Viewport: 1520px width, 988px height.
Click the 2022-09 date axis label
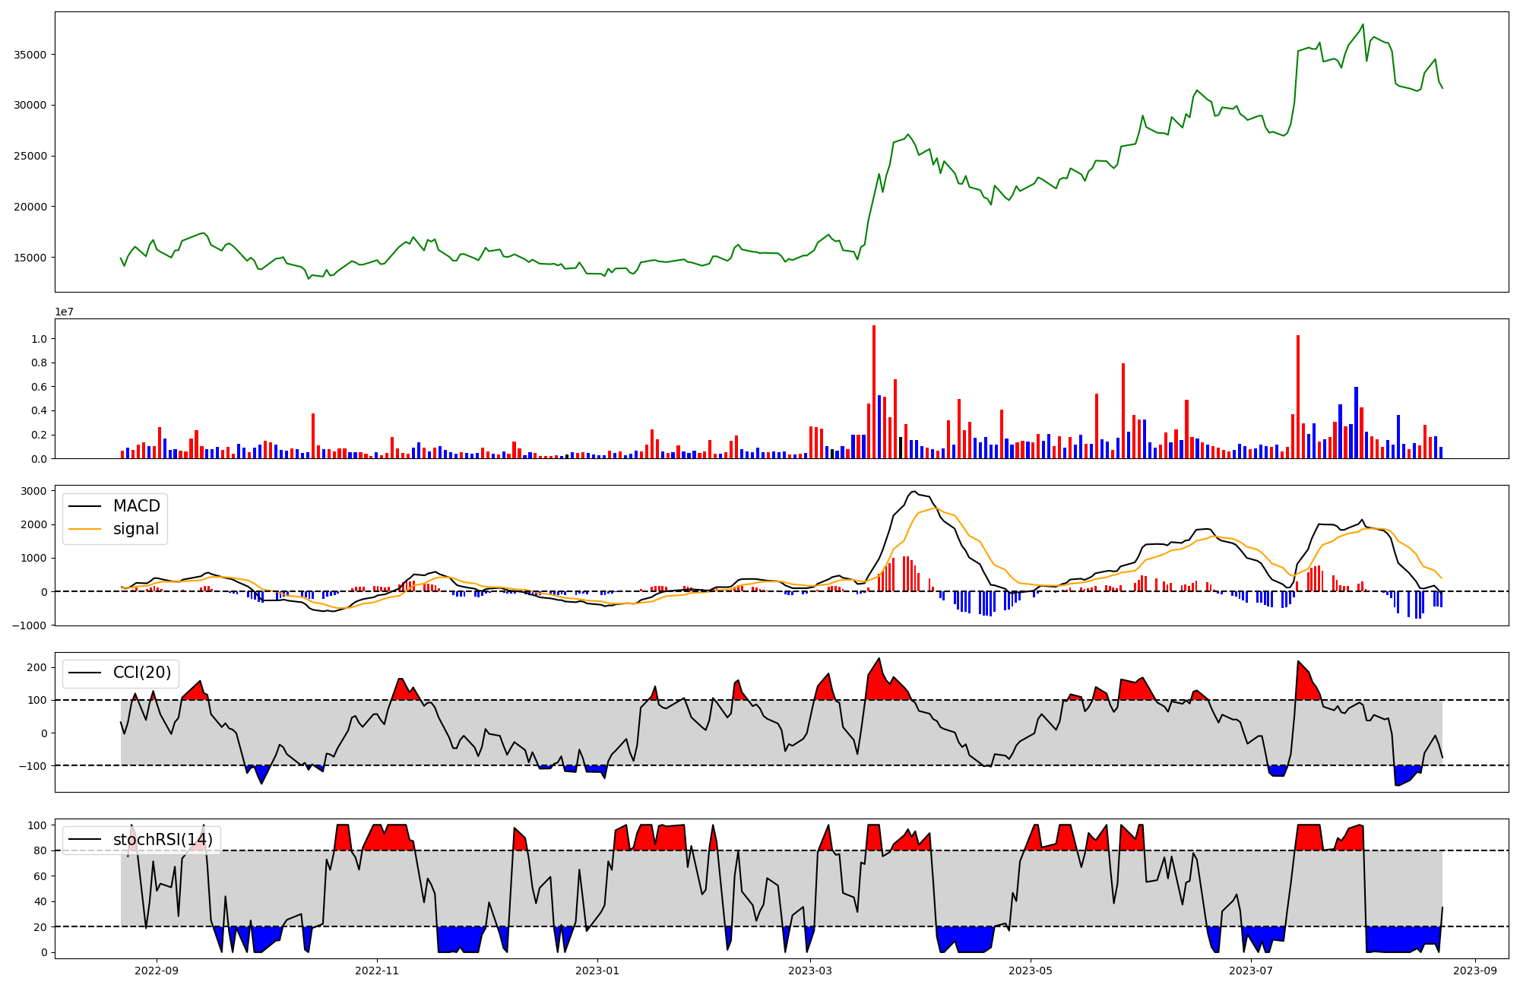tap(157, 971)
